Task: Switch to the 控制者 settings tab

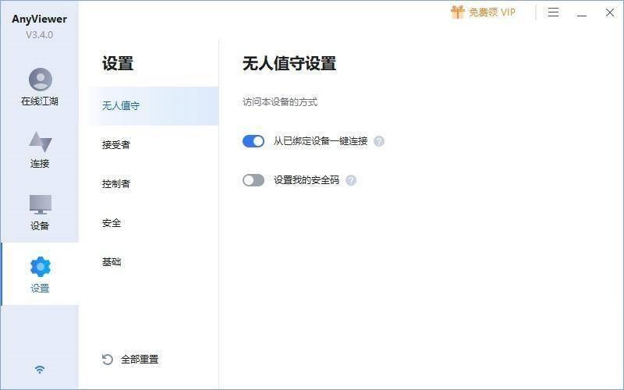Action: pyautogui.click(x=116, y=184)
